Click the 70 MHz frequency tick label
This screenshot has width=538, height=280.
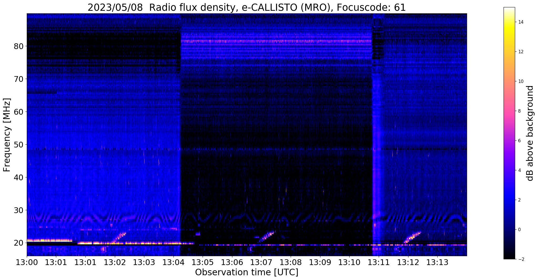coord(19,79)
